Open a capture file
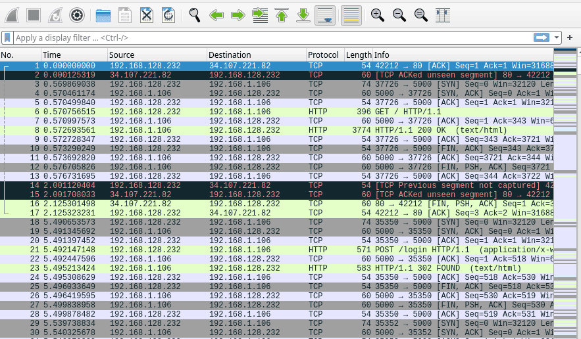This screenshot has width=581, height=339. click(103, 14)
